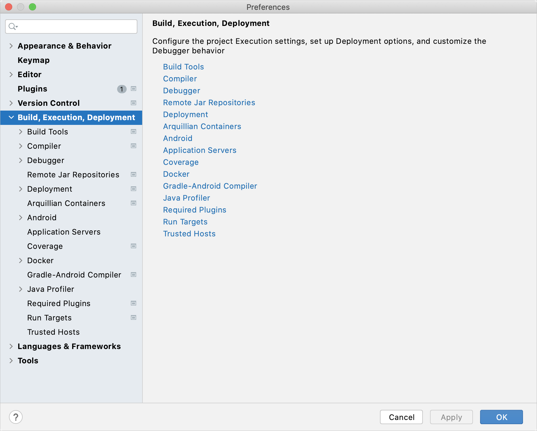Image resolution: width=537 pixels, height=431 pixels.
Task: Expand the Editor section
Action: tap(11, 75)
